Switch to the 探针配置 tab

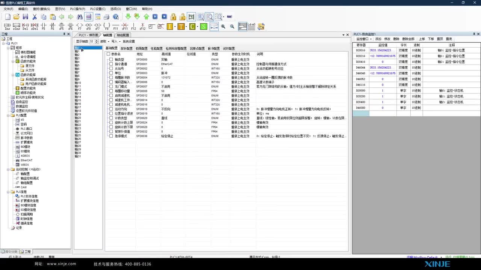[127, 48]
